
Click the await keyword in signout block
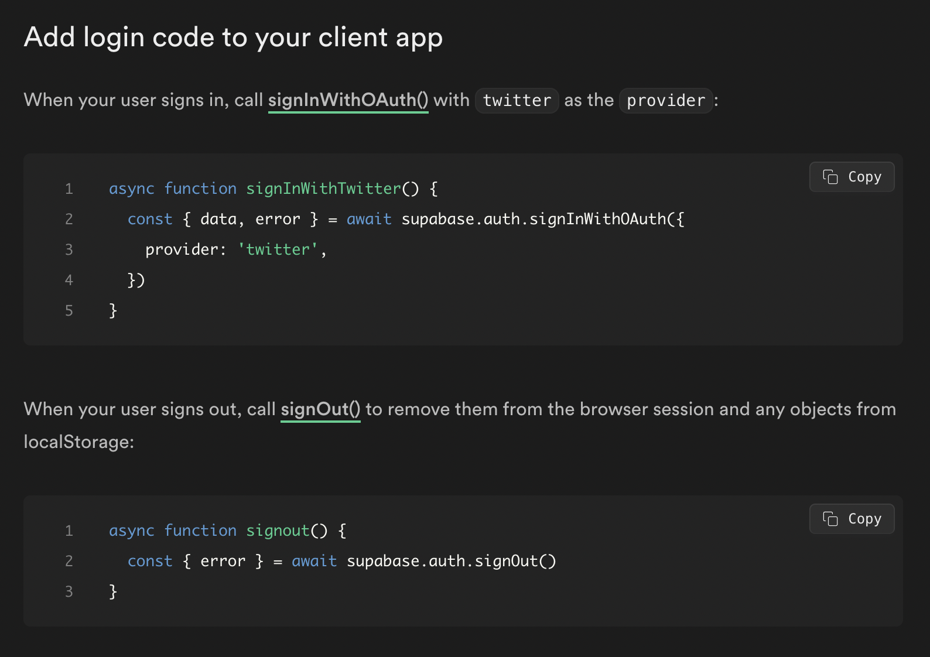click(x=314, y=561)
